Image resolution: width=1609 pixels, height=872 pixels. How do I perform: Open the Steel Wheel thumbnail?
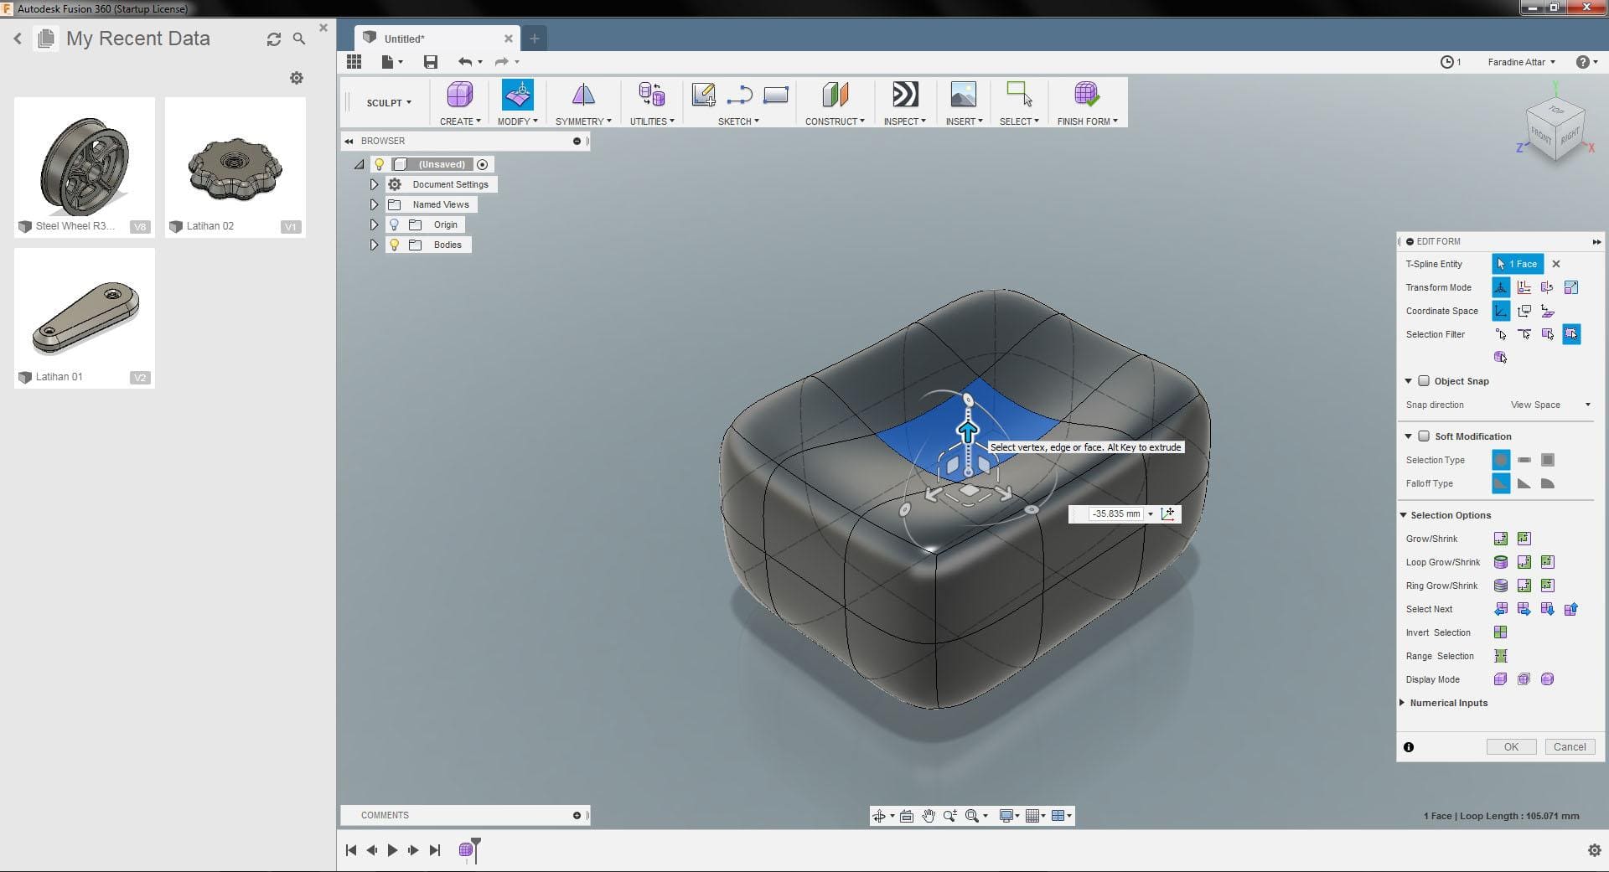click(85, 167)
